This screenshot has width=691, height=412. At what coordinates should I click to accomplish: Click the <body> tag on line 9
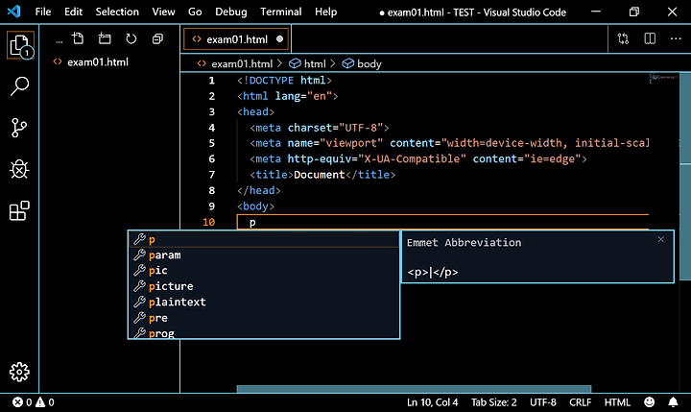(x=255, y=206)
